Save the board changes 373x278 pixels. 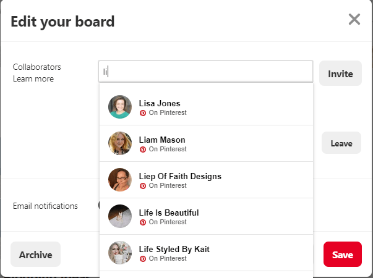pyautogui.click(x=342, y=255)
